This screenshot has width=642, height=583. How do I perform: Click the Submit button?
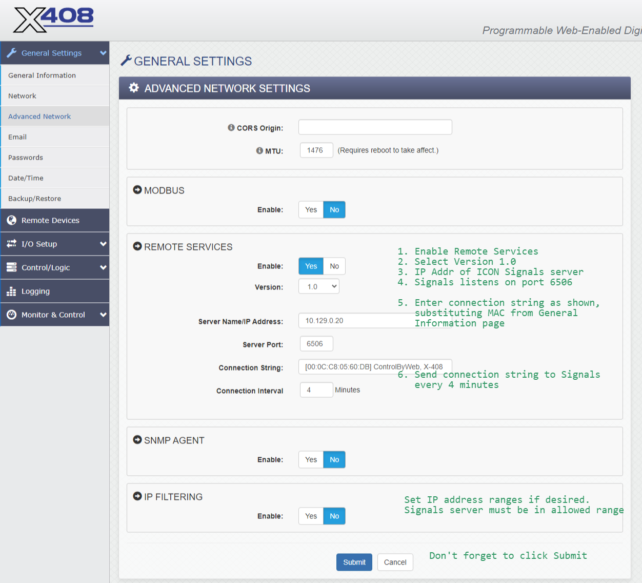click(x=354, y=562)
